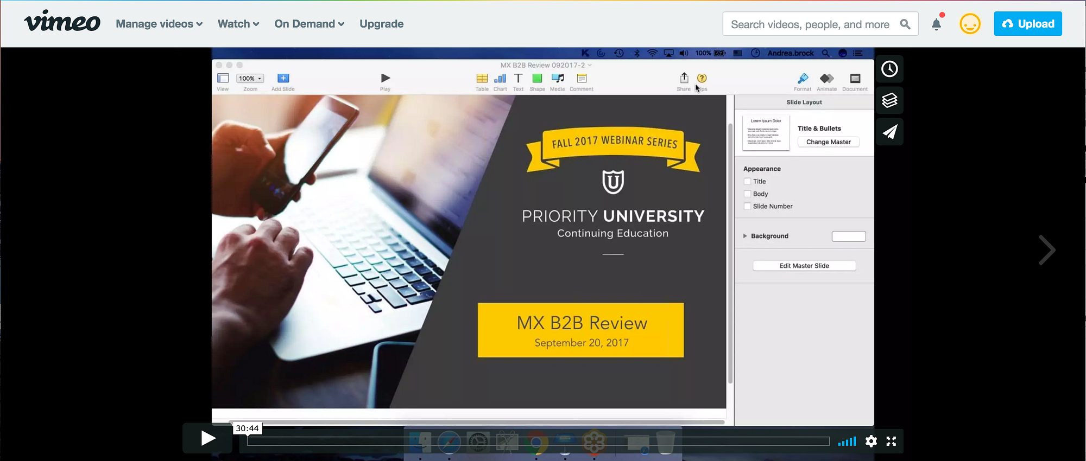Expand the On Demand menu
This screenshot has height=461, width=1086.
tap(310, 24)
